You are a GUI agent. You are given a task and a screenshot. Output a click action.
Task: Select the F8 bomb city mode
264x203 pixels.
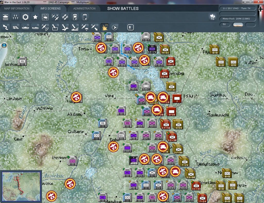tap(75, 27)
